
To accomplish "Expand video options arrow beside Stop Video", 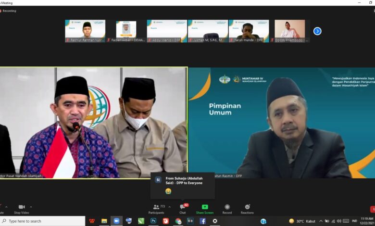I will coord(31,207).
